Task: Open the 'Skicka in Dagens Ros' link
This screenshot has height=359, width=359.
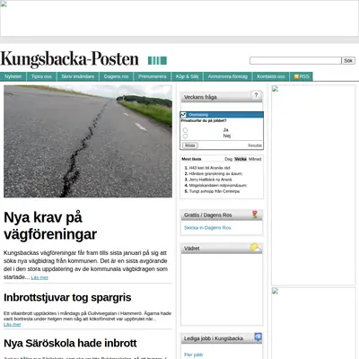Action: tap(207, 228)
